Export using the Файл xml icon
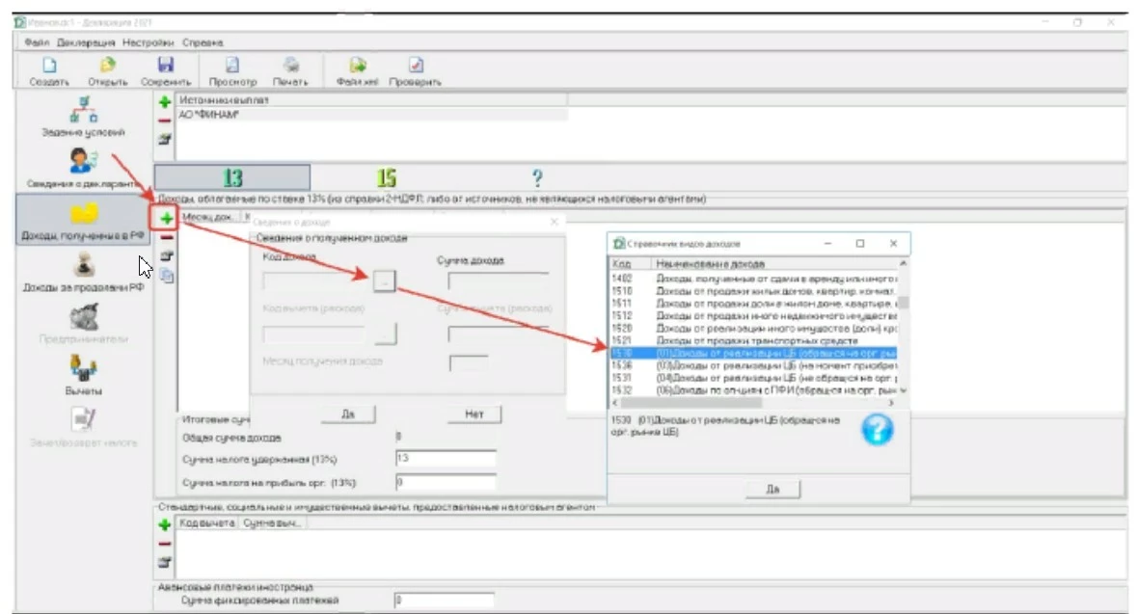Screen dimensions: 1137x614 (357, 67)
